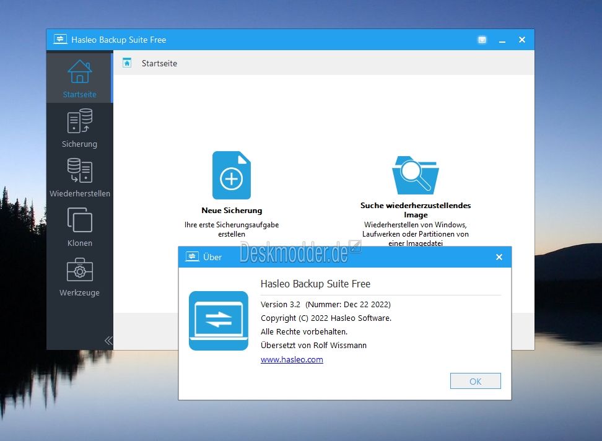Open the Startseite home sidebar item
Viewport: 602px width, 441px height.
[x=79, y=78]
